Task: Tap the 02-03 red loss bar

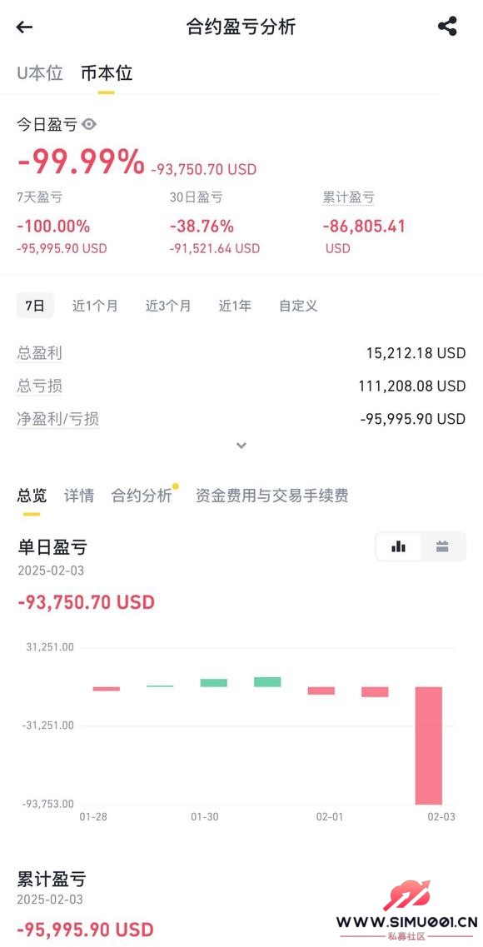Action: tap(429, 745)
